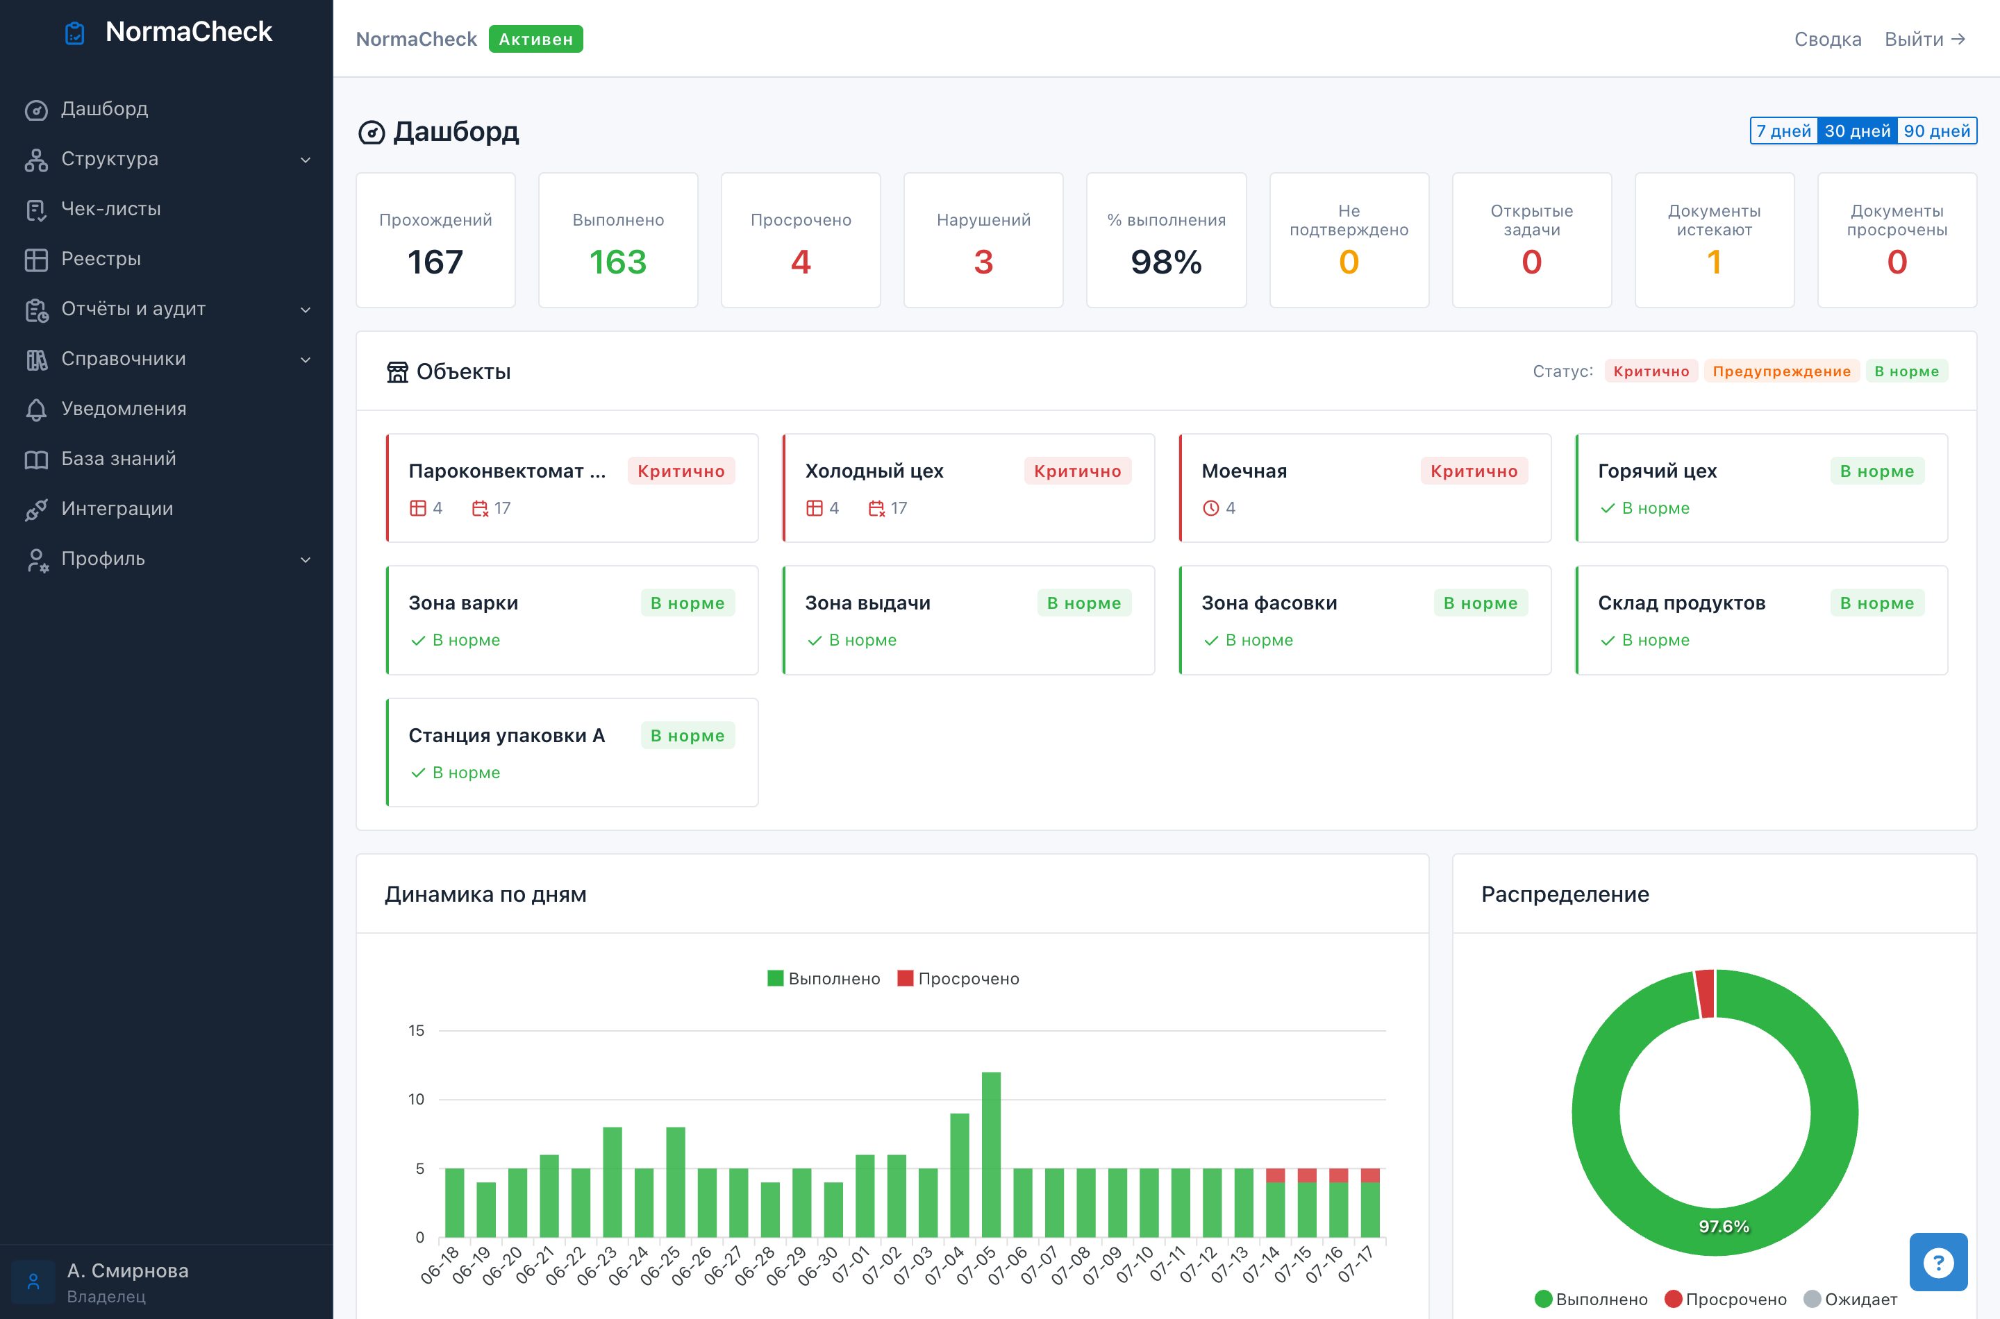The height and width of the screenshot is (1319, 2000).
Task: Click the Отчёты и аудит clipboard icon
Action: tap(36, 310)
